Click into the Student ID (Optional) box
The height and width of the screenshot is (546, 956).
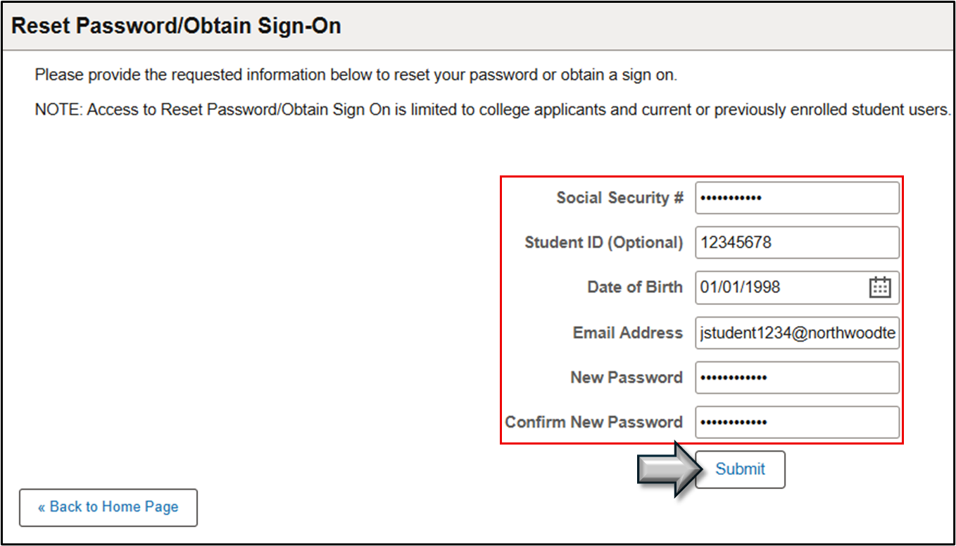click(x=797, y=242)
